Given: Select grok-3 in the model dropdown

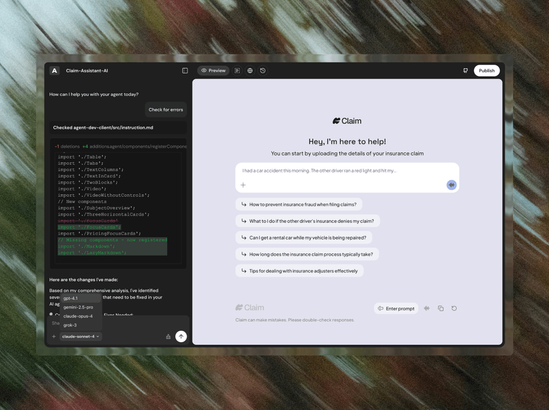Looking at the screenshot, I should pos(70,325).
